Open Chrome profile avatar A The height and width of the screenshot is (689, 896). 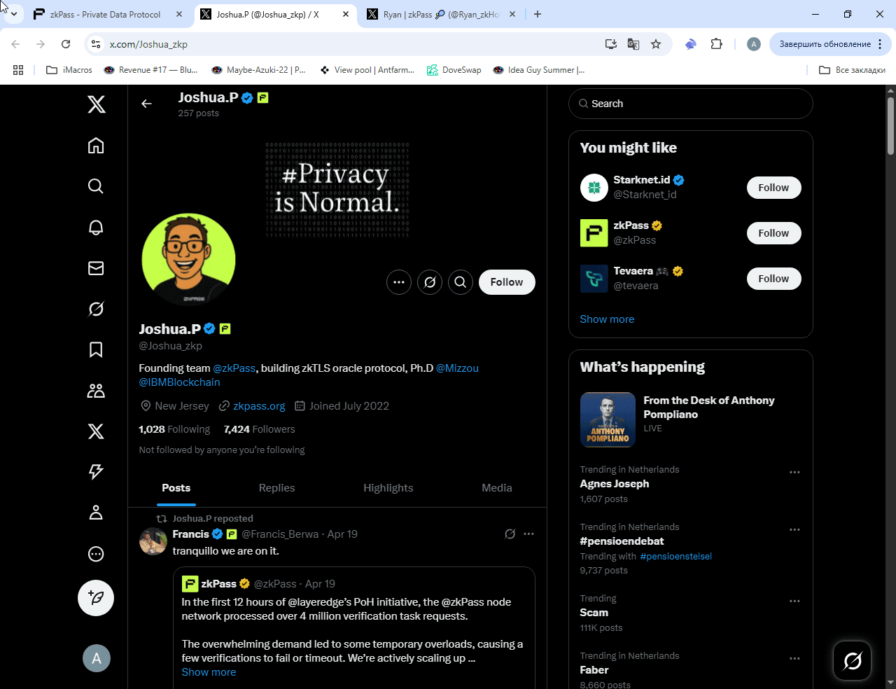click(754, 44)
